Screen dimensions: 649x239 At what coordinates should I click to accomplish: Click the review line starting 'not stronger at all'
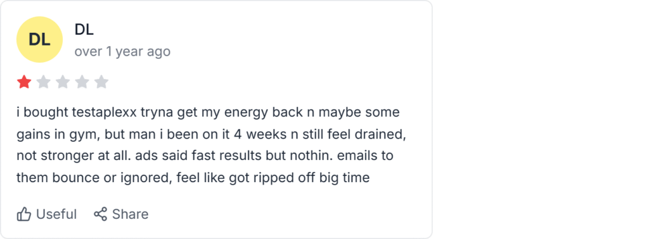[205, 156]
